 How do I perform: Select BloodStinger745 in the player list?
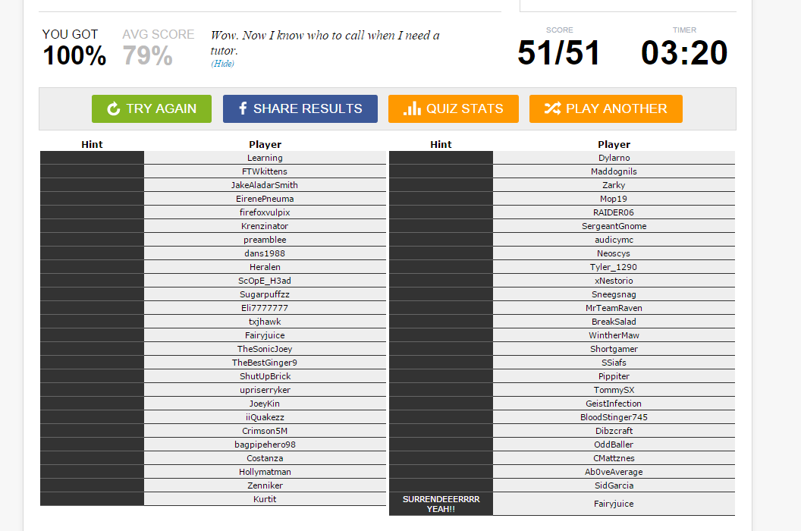[x=614, y=417]
